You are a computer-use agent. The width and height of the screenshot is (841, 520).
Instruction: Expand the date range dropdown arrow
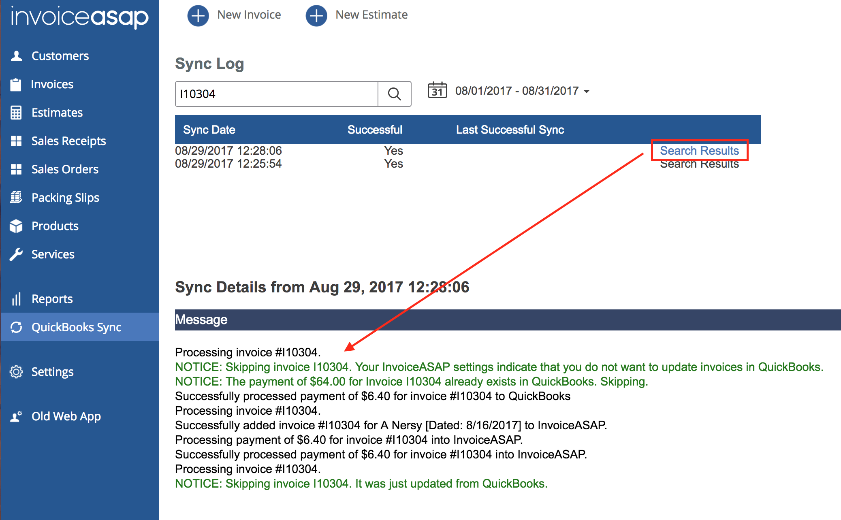click(x=587, y=92)
